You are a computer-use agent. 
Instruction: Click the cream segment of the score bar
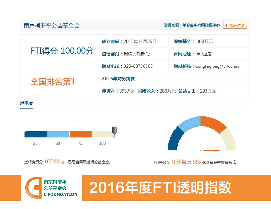click(x=103, y=134)
